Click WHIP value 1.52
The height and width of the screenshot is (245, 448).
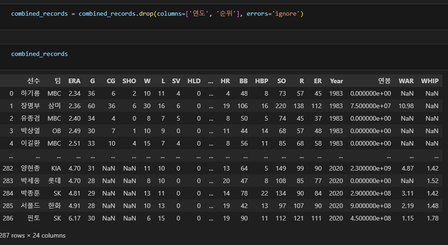click(433, 181)
